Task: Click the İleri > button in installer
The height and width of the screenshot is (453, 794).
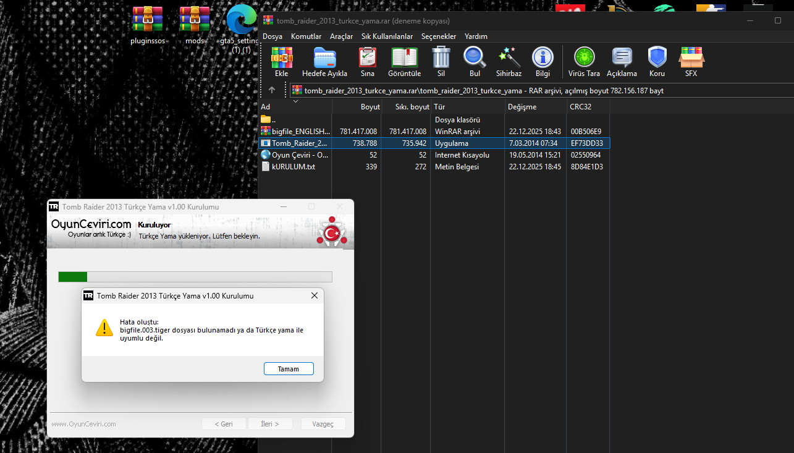Action: pos(270,424)
